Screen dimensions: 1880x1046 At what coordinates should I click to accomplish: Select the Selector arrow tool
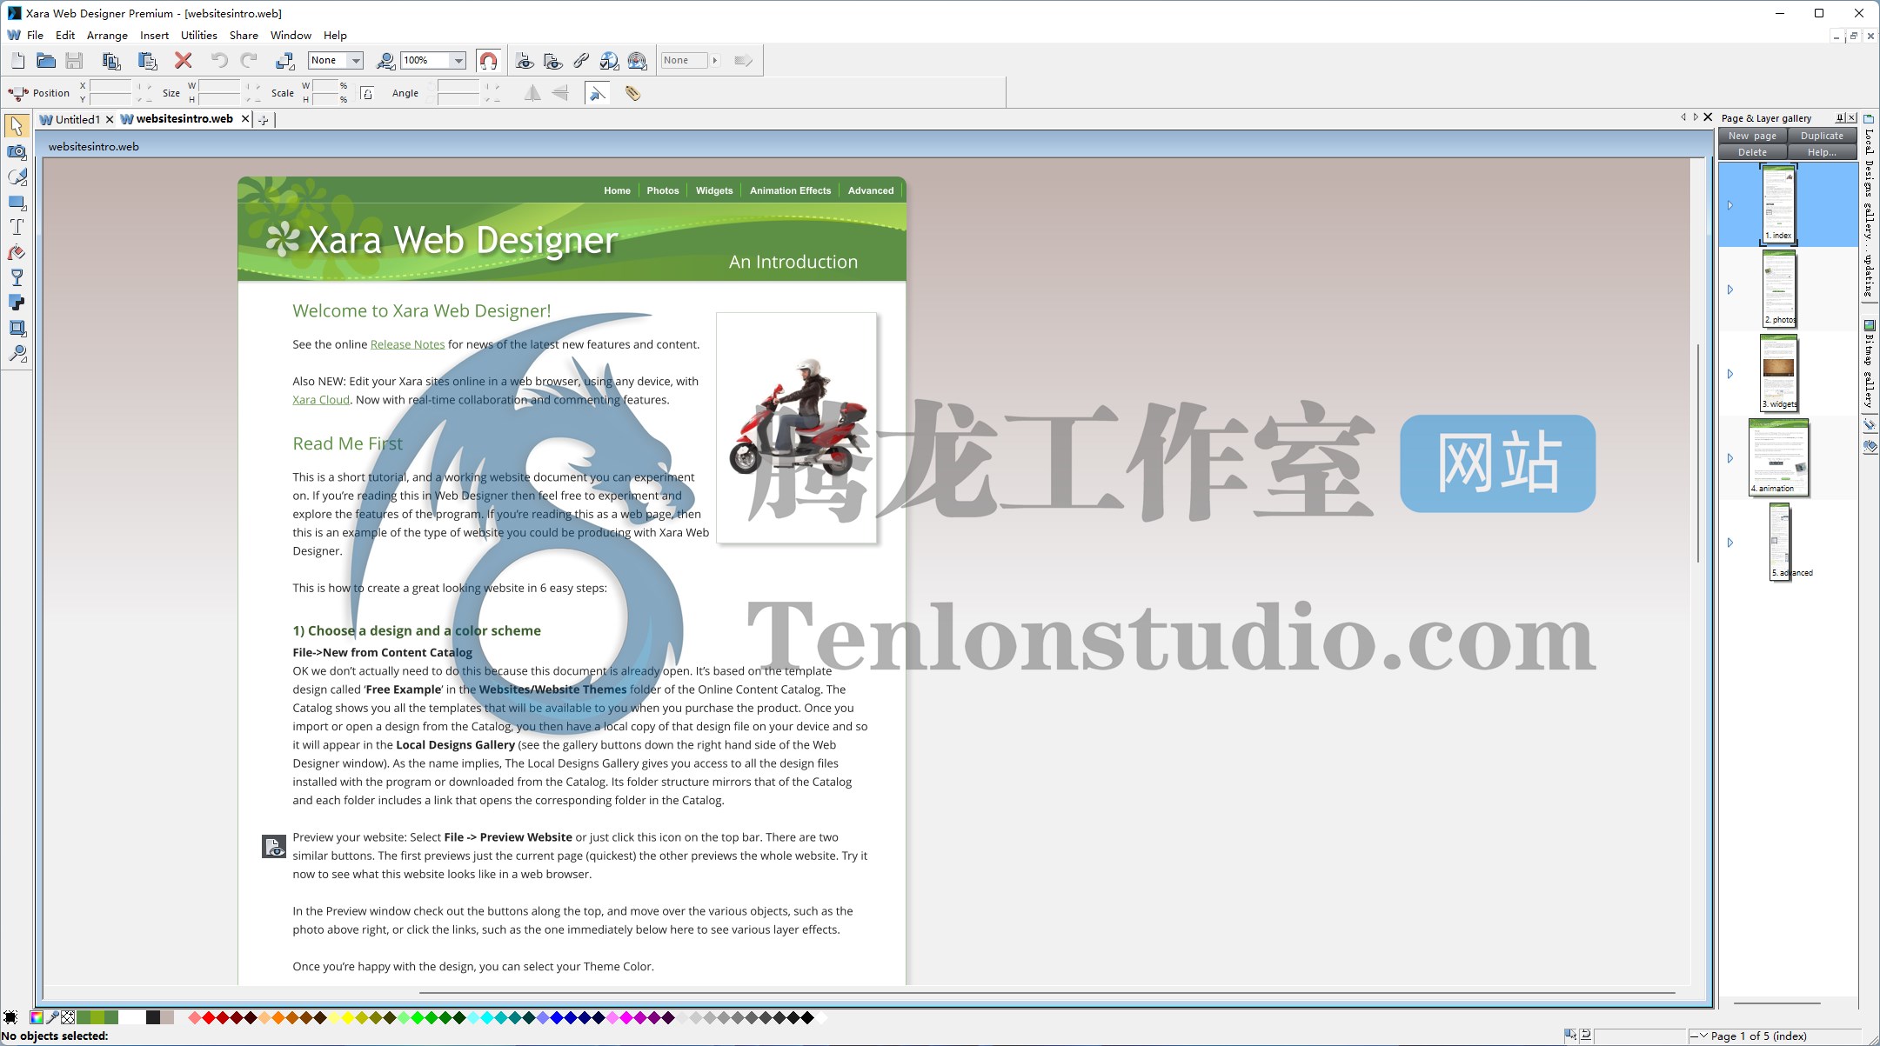pyautogui.click(x=17, y=126)
